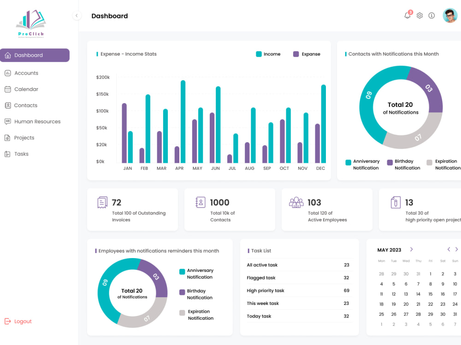Click the Tasks clipboard icon in the sidebar
The image size is (461, 345).
click(x=8, y=154)
